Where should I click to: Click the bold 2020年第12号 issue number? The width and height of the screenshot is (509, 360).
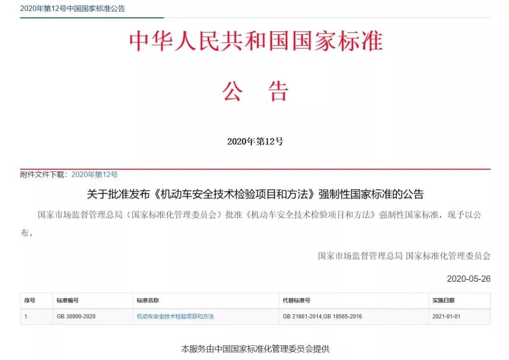click(255, 141)
